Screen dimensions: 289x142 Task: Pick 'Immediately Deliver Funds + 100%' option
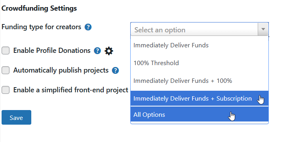200,81
